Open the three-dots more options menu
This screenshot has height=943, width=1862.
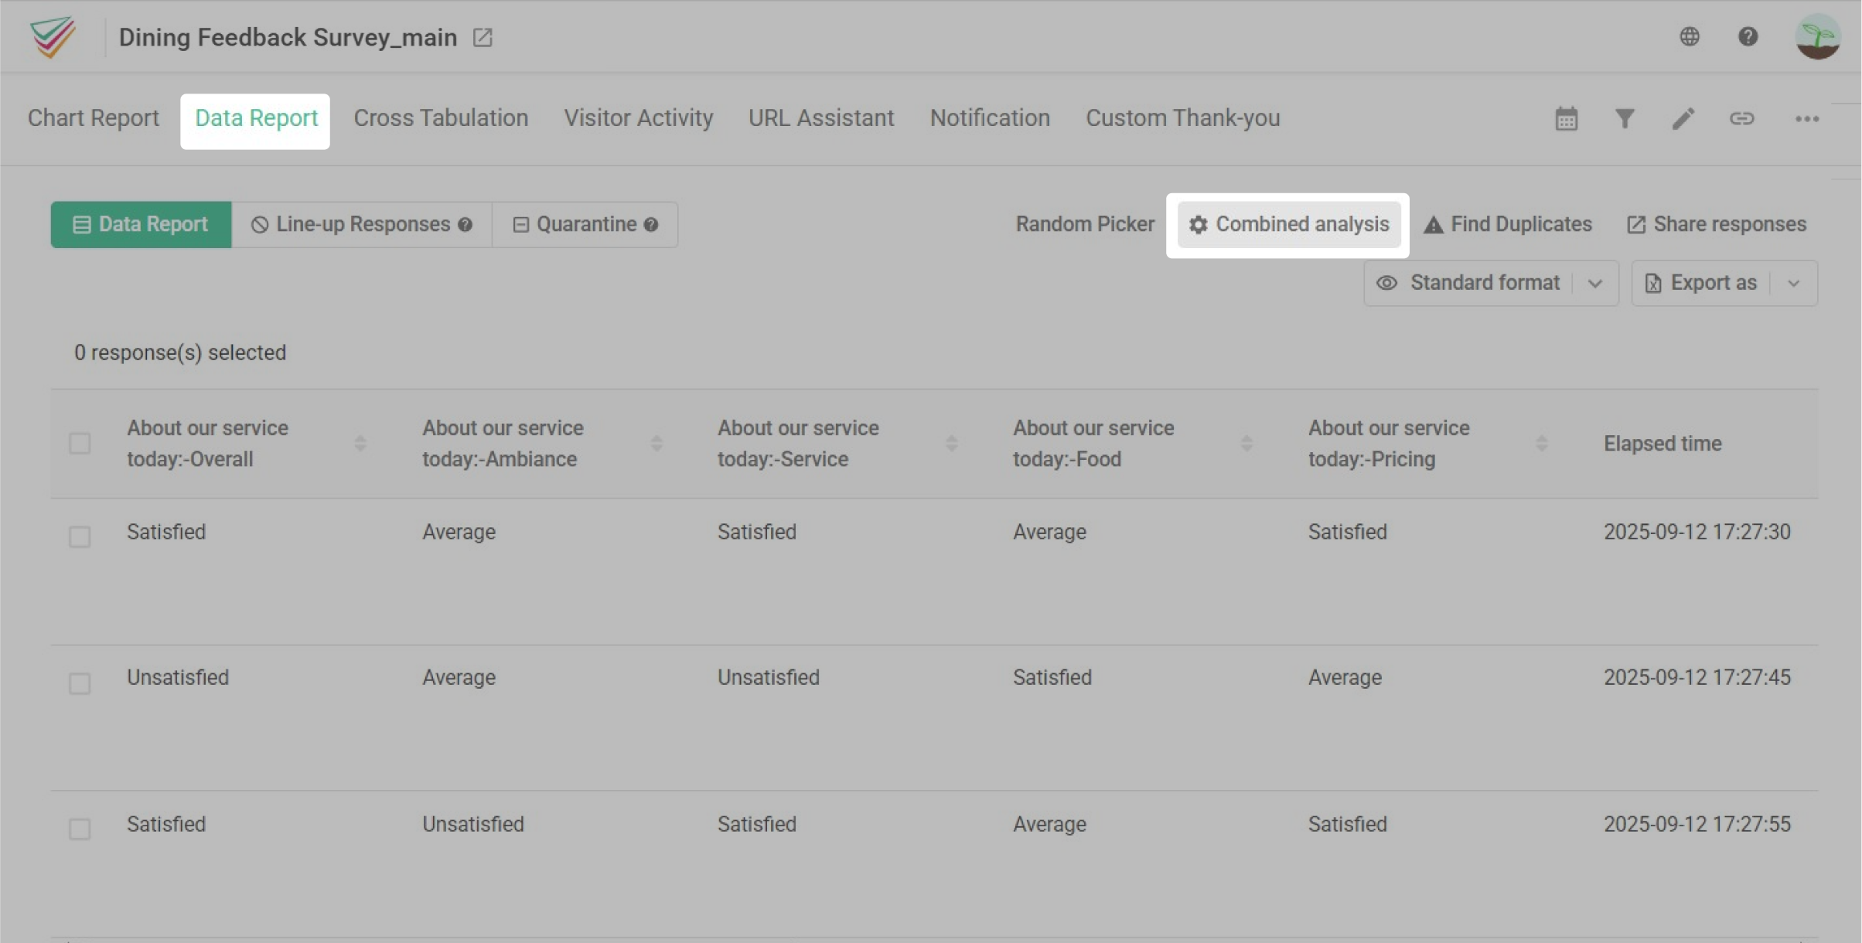click(1806, 119)
